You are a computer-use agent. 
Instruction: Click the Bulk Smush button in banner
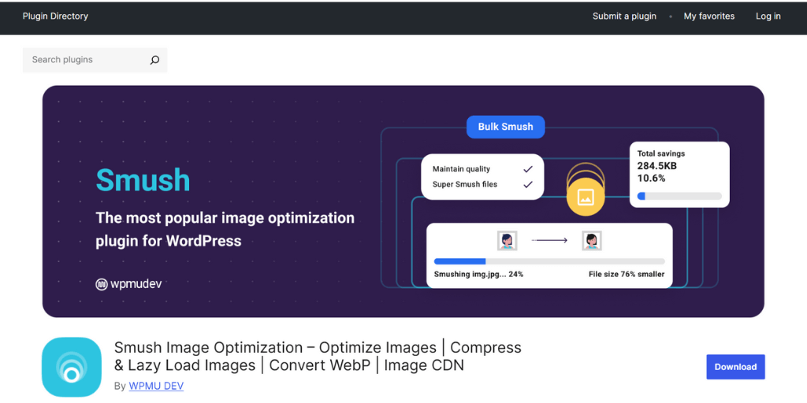point(505,127)
